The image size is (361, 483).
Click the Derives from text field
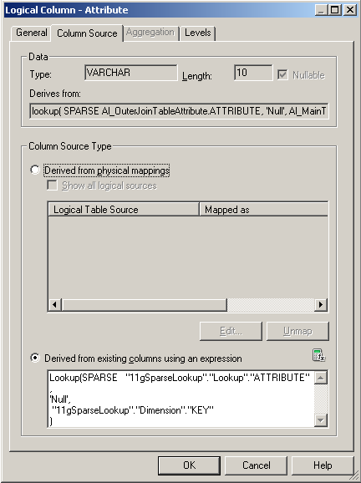[180, 111]
